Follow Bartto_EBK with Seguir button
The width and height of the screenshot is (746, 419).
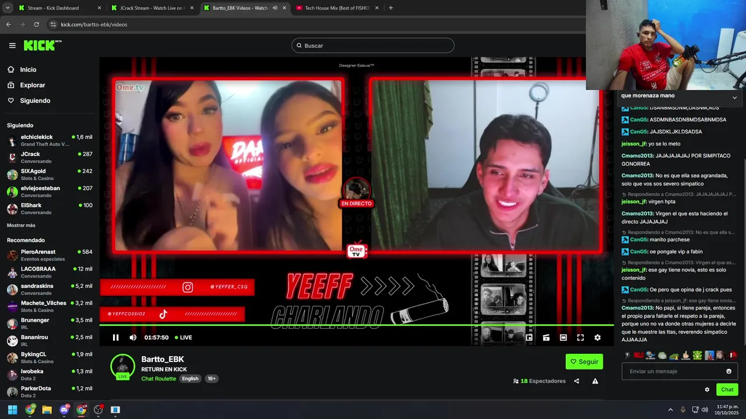click(x=584, y=361)
